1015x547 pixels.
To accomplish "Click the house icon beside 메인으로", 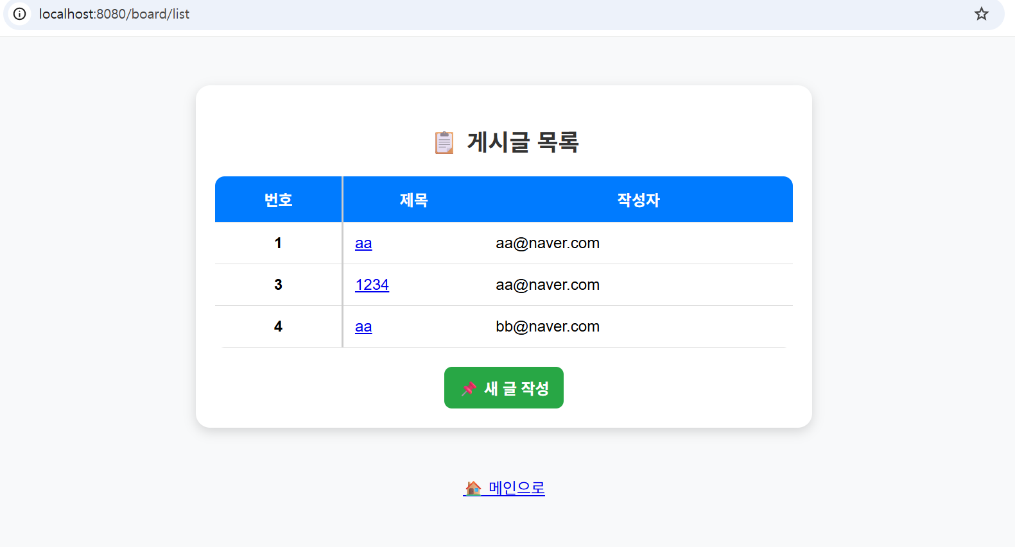I will coord(473,488).
